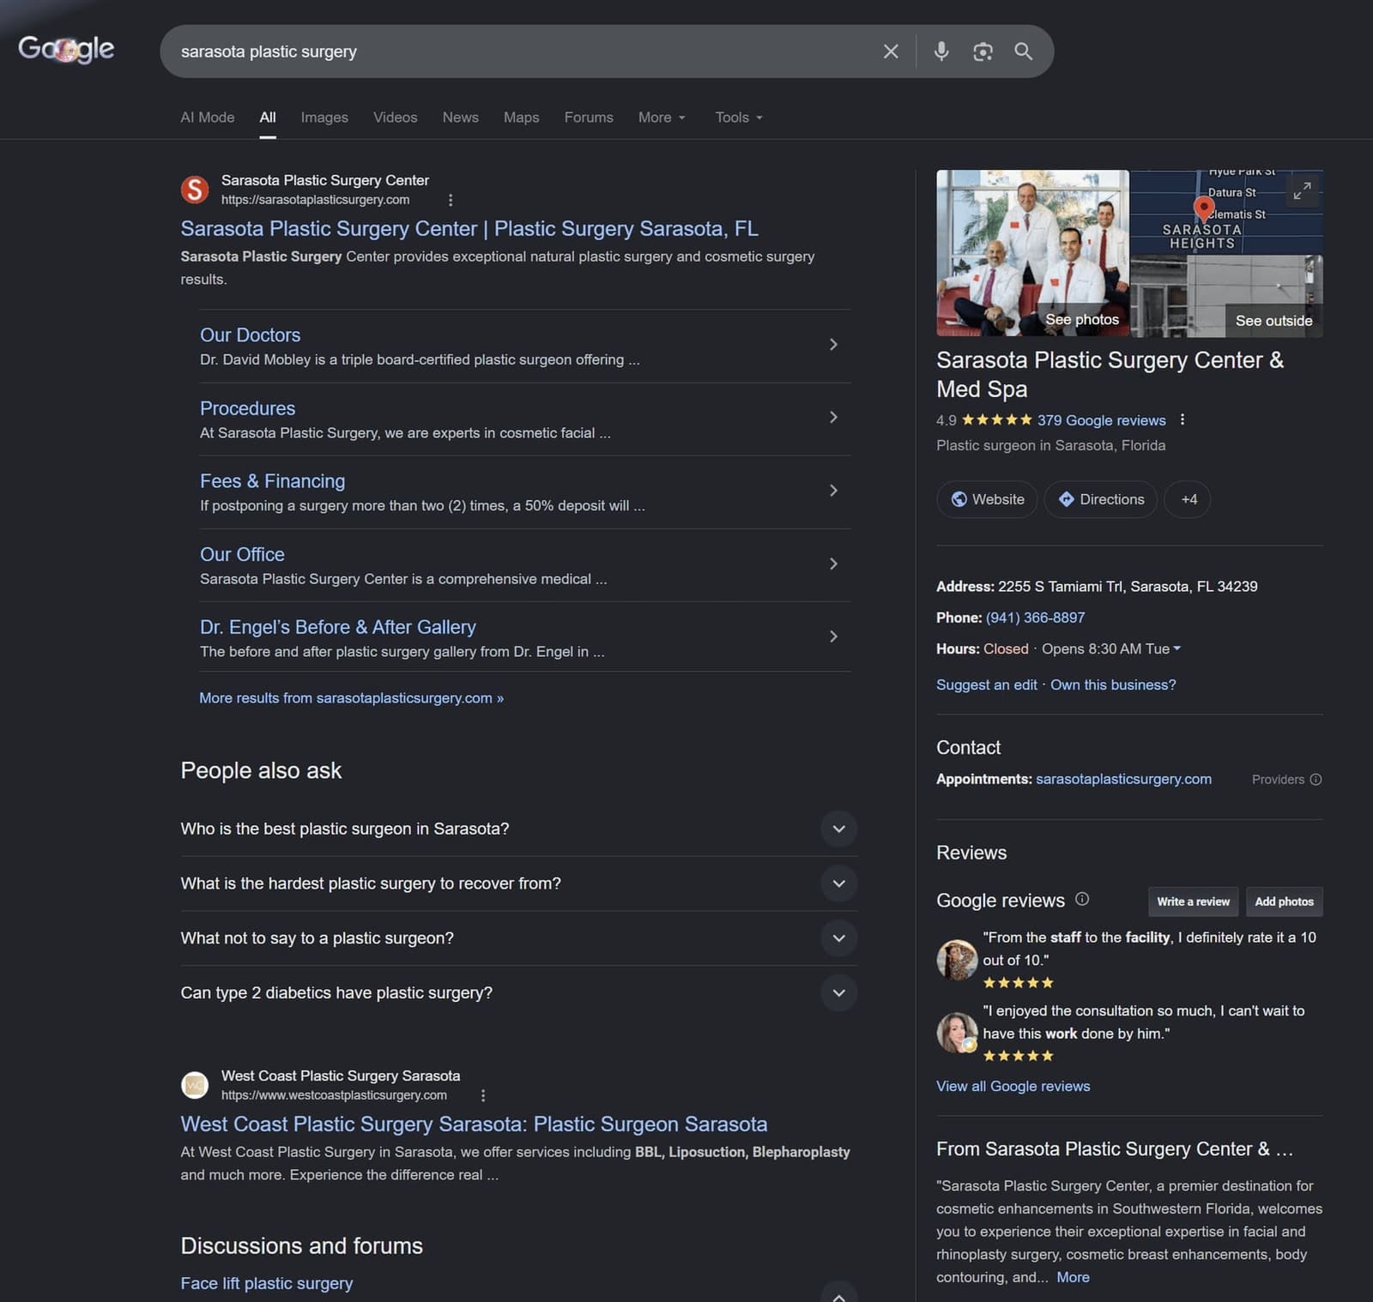Expand the business description with More
This screenshot has width=1373, height=1302.
pos(1073,1277)
